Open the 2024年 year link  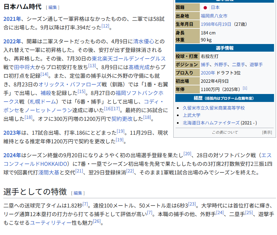(x=12, y=155)
